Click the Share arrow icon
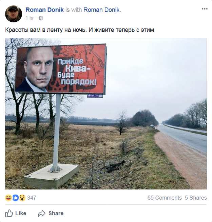Screen dimensions: 212x222 click(42, 214)
